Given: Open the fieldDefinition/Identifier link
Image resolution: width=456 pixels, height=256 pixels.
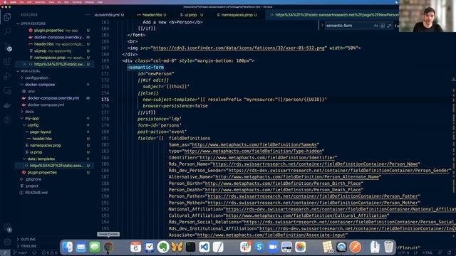Looking at the screenshot, I should coord(267,158).
